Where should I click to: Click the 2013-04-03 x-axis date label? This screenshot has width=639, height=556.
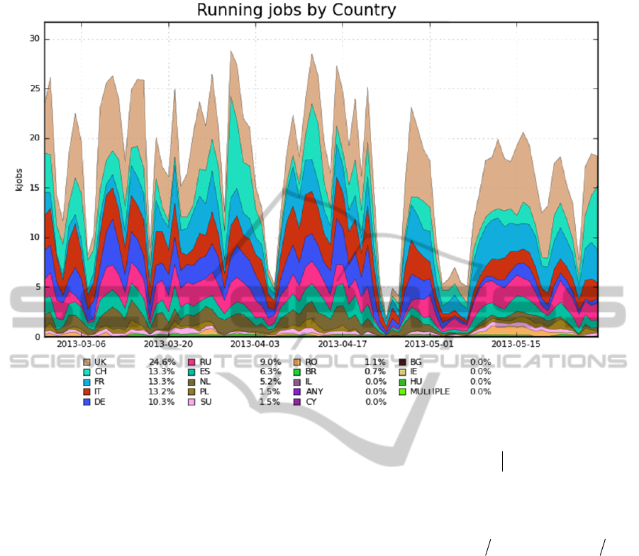click(x=255, y=343)
